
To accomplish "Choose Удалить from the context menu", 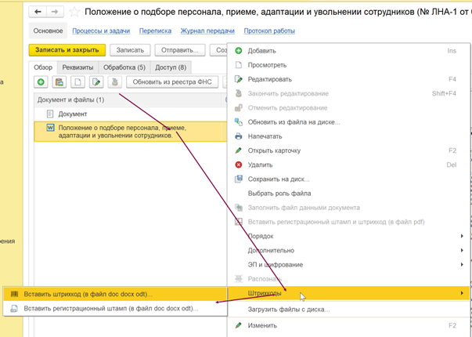I will pyautogui.click(x=349, y=165).
